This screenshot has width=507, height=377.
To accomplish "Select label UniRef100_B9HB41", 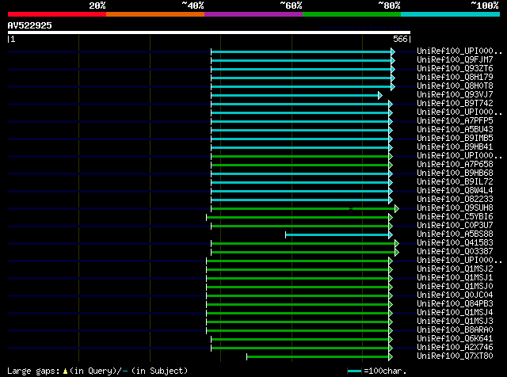I will (x=455, y=147).
